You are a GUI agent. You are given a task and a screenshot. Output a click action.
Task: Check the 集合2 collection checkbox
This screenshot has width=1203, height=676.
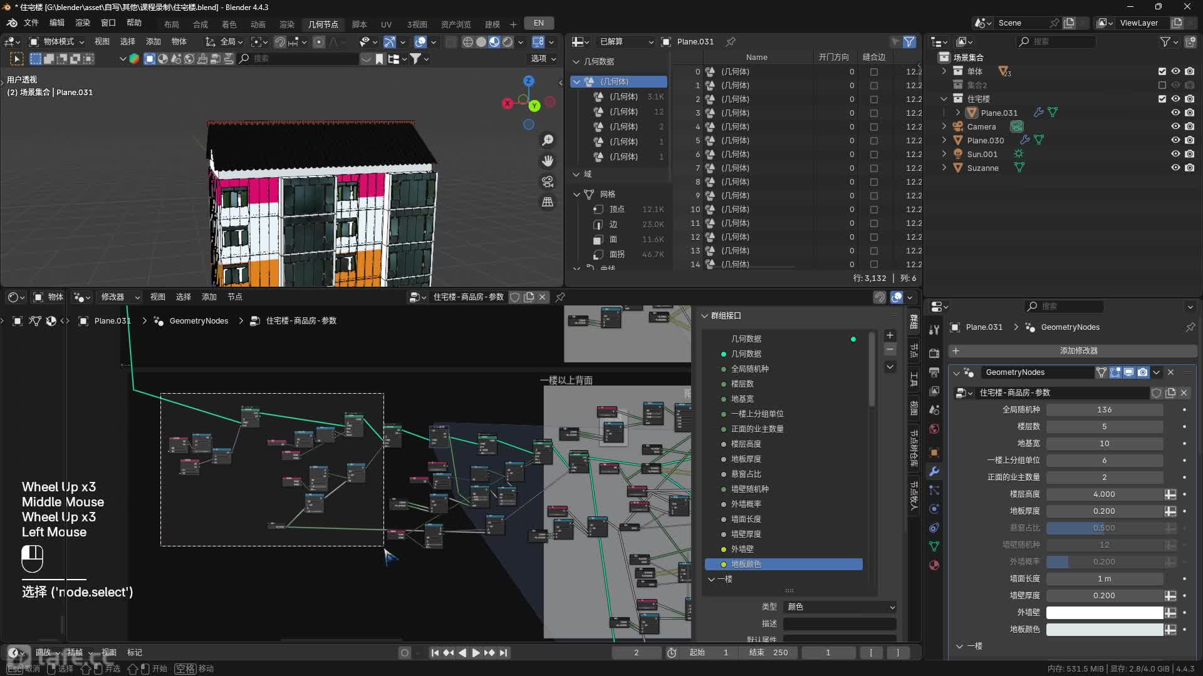[x=1162, y=85]
